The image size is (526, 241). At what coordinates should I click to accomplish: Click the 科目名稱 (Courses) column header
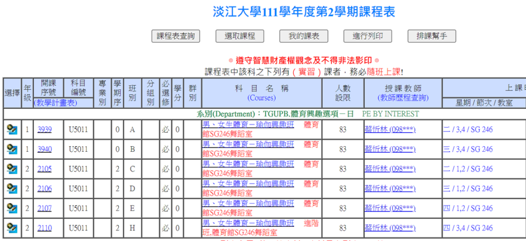pyautogui.click(x=261, y=93)
